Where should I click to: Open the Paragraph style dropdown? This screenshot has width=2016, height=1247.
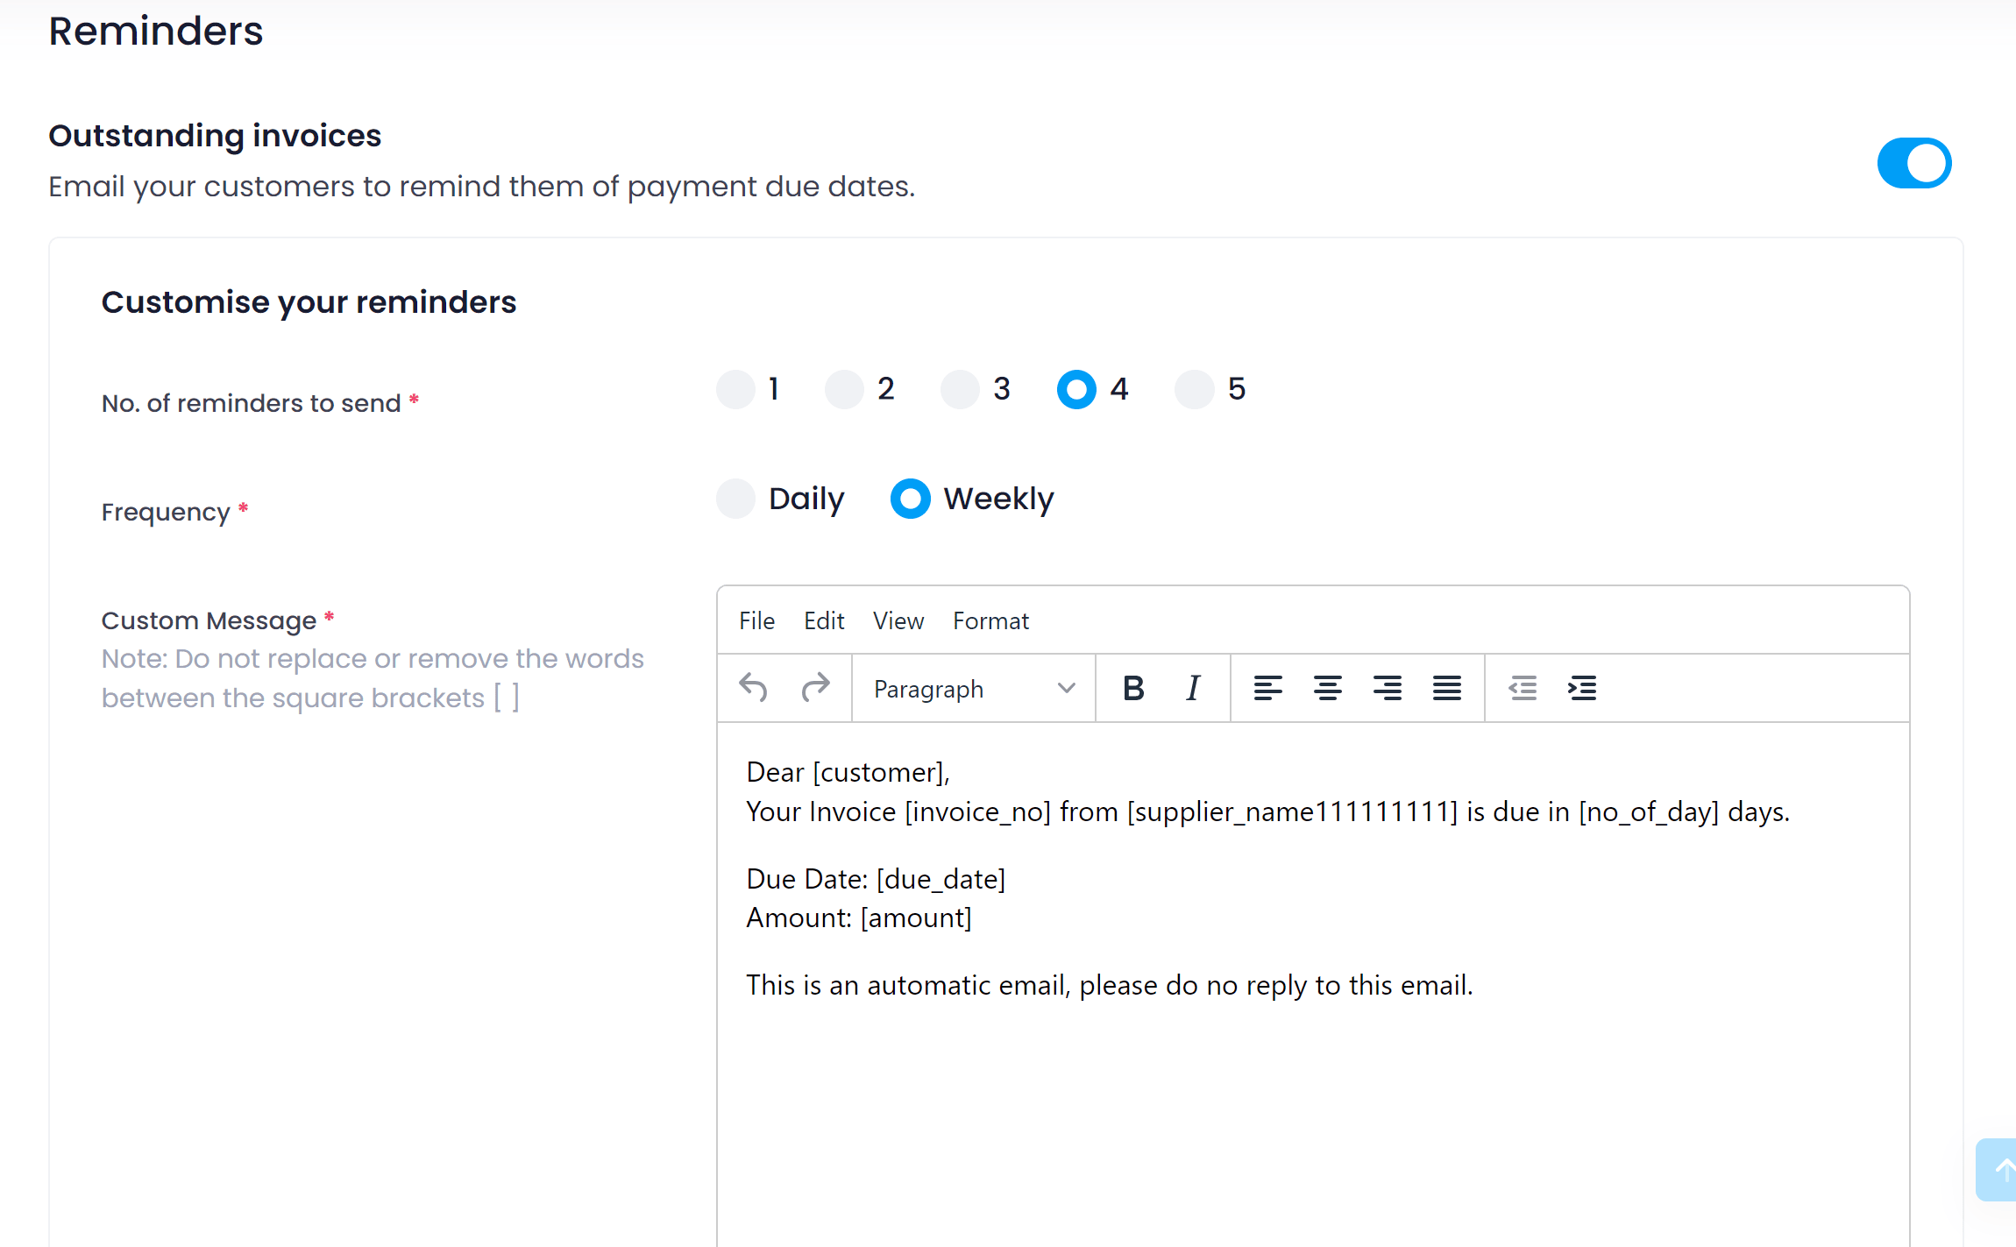(x=972, y=689)
